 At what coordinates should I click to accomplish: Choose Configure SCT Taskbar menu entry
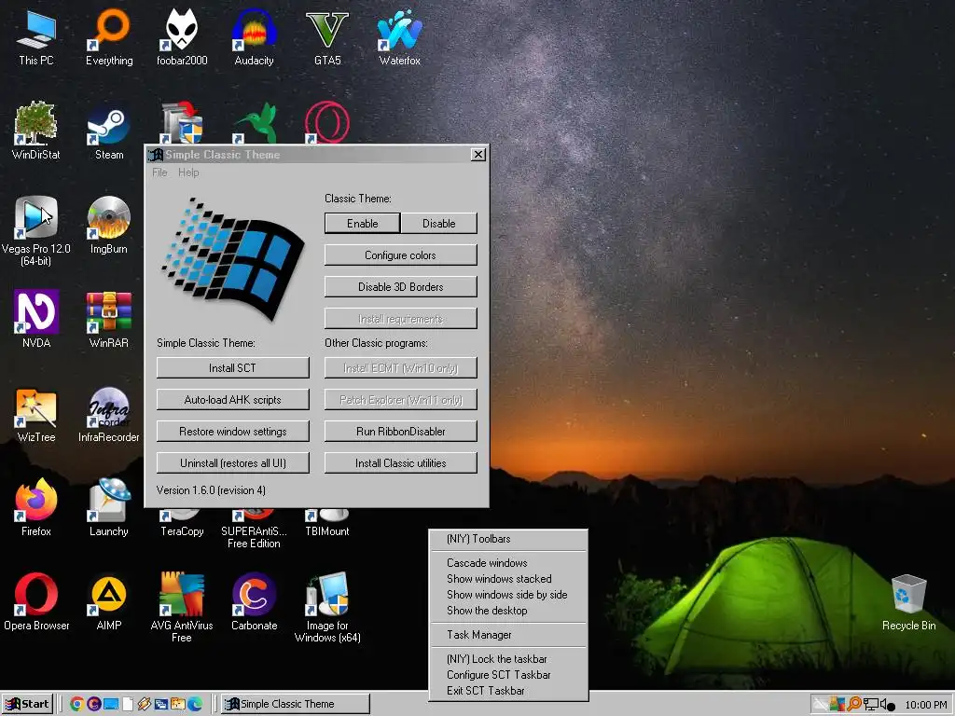pos(508,675)
